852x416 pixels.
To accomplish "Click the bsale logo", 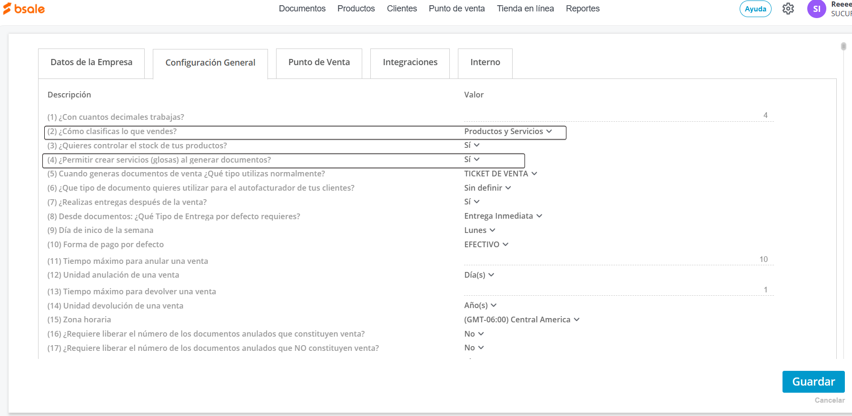I will (24, 9).
